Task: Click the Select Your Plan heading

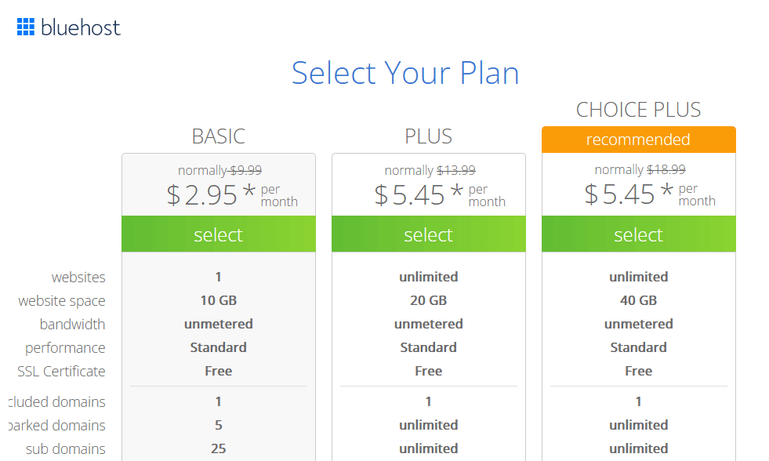Action: 405,72
